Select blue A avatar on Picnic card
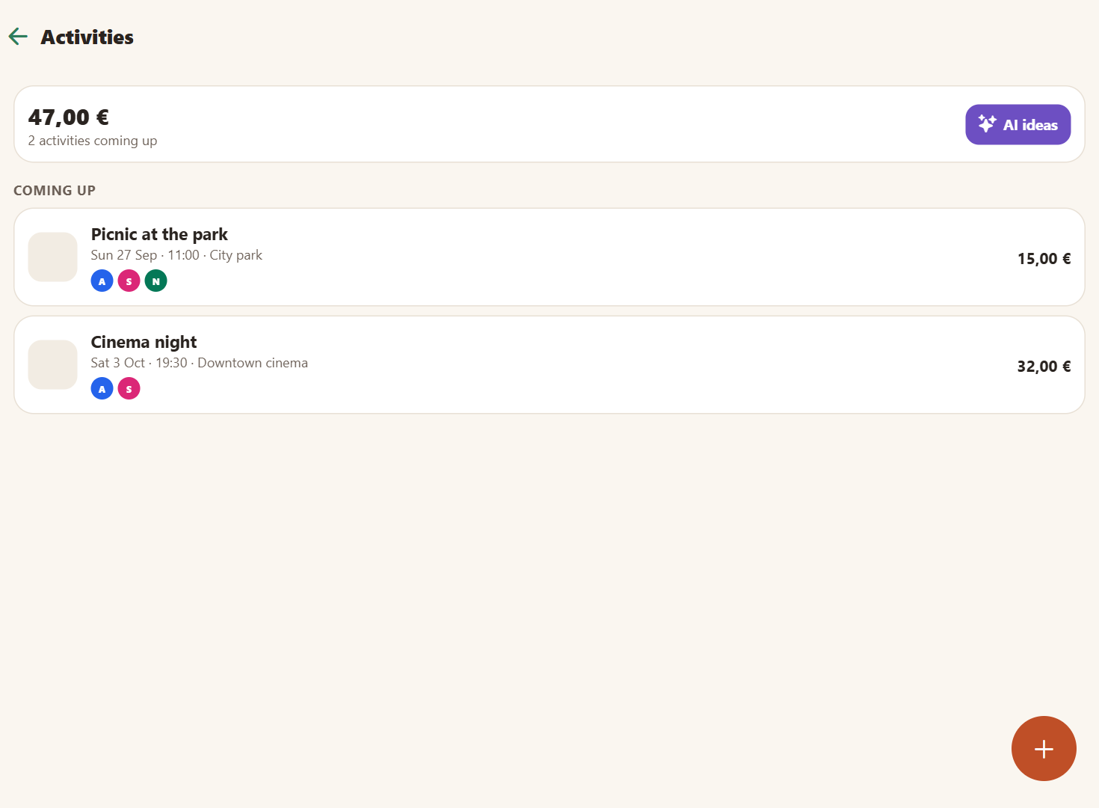 (102, 281)
